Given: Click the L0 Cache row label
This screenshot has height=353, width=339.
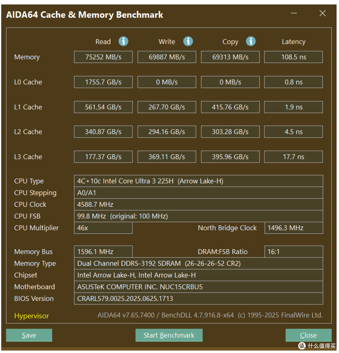Looking at the screenshot, I should (28, 82).
